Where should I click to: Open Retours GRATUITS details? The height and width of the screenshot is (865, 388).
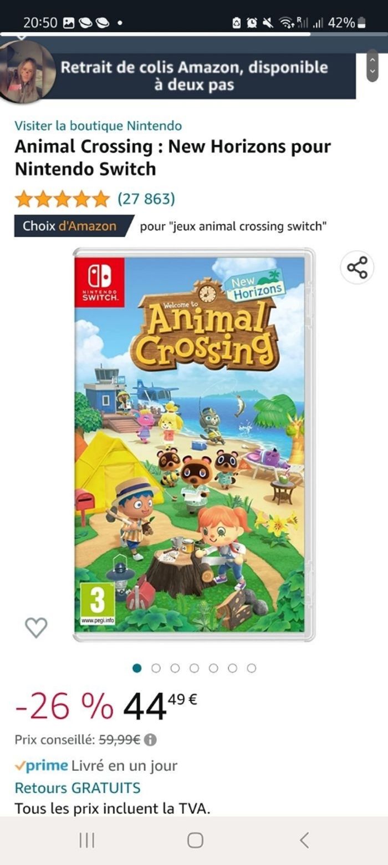click(x=78, y=787)
